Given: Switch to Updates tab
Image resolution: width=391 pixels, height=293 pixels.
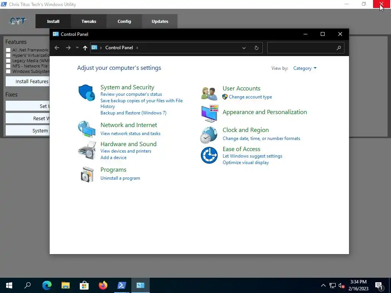Looking at the screenshot, I should 160,21.
